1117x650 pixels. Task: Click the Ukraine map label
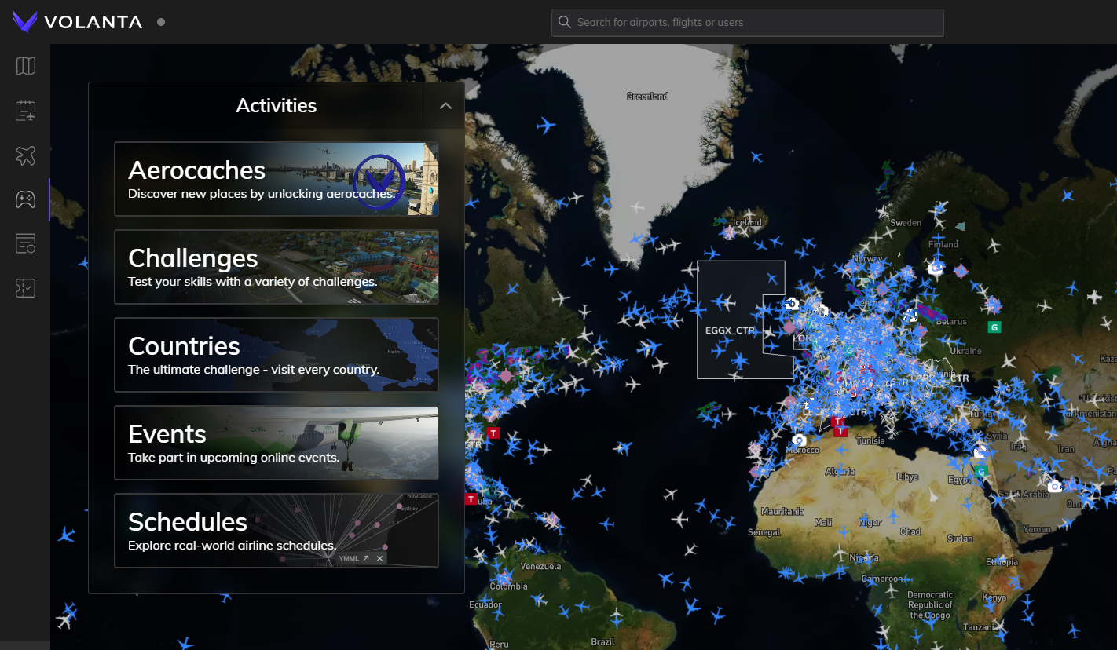tap(966, 351)
